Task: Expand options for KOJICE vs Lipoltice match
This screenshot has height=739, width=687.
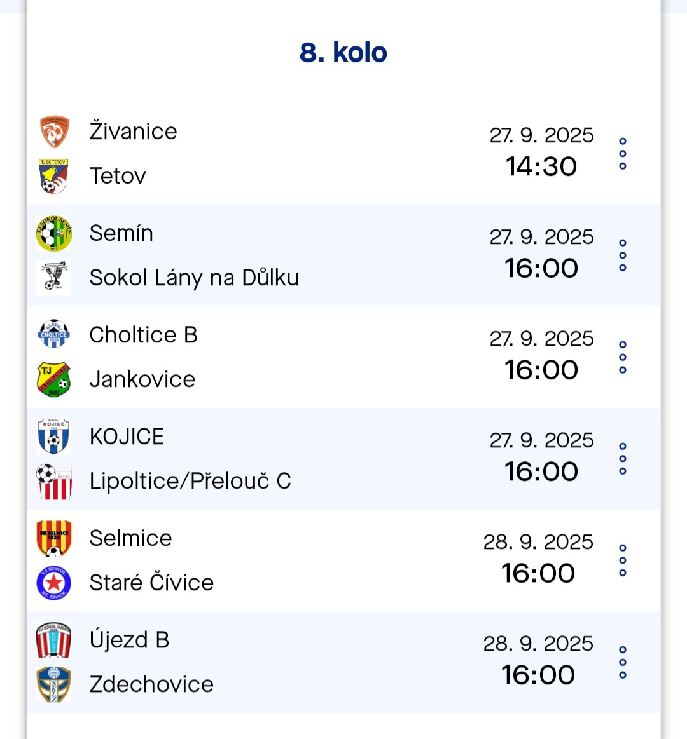Action: coord(623,459)
